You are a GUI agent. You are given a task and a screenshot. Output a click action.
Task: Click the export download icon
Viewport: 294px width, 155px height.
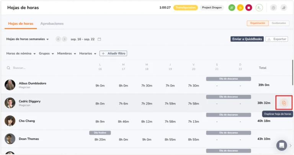(x=269, y=39)
